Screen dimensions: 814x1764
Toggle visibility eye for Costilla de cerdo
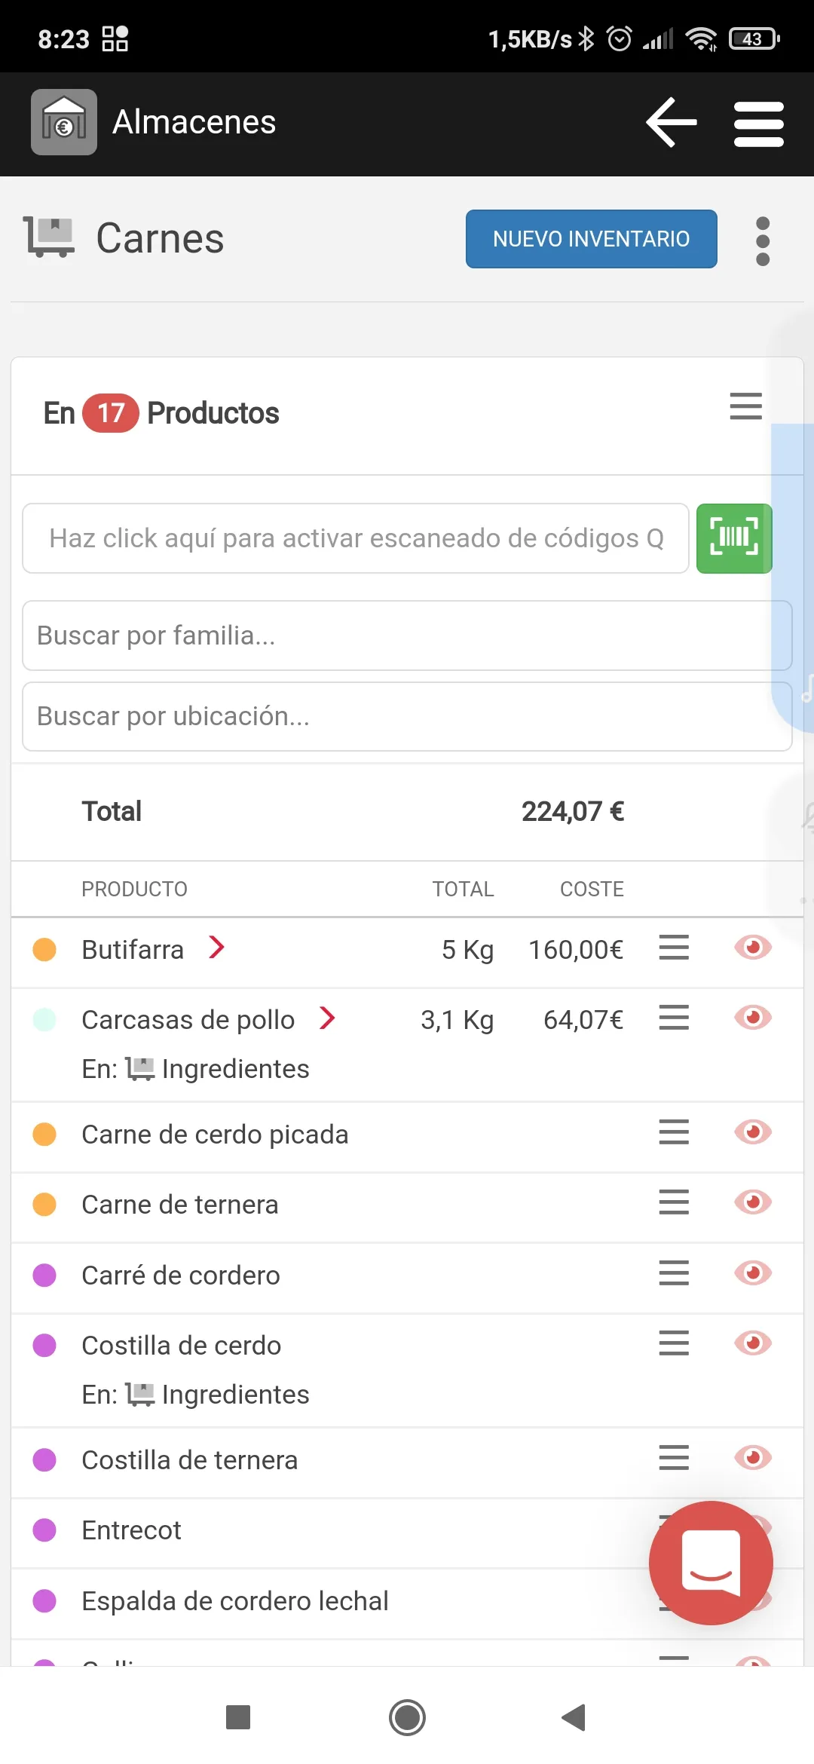click(753, 1343)
